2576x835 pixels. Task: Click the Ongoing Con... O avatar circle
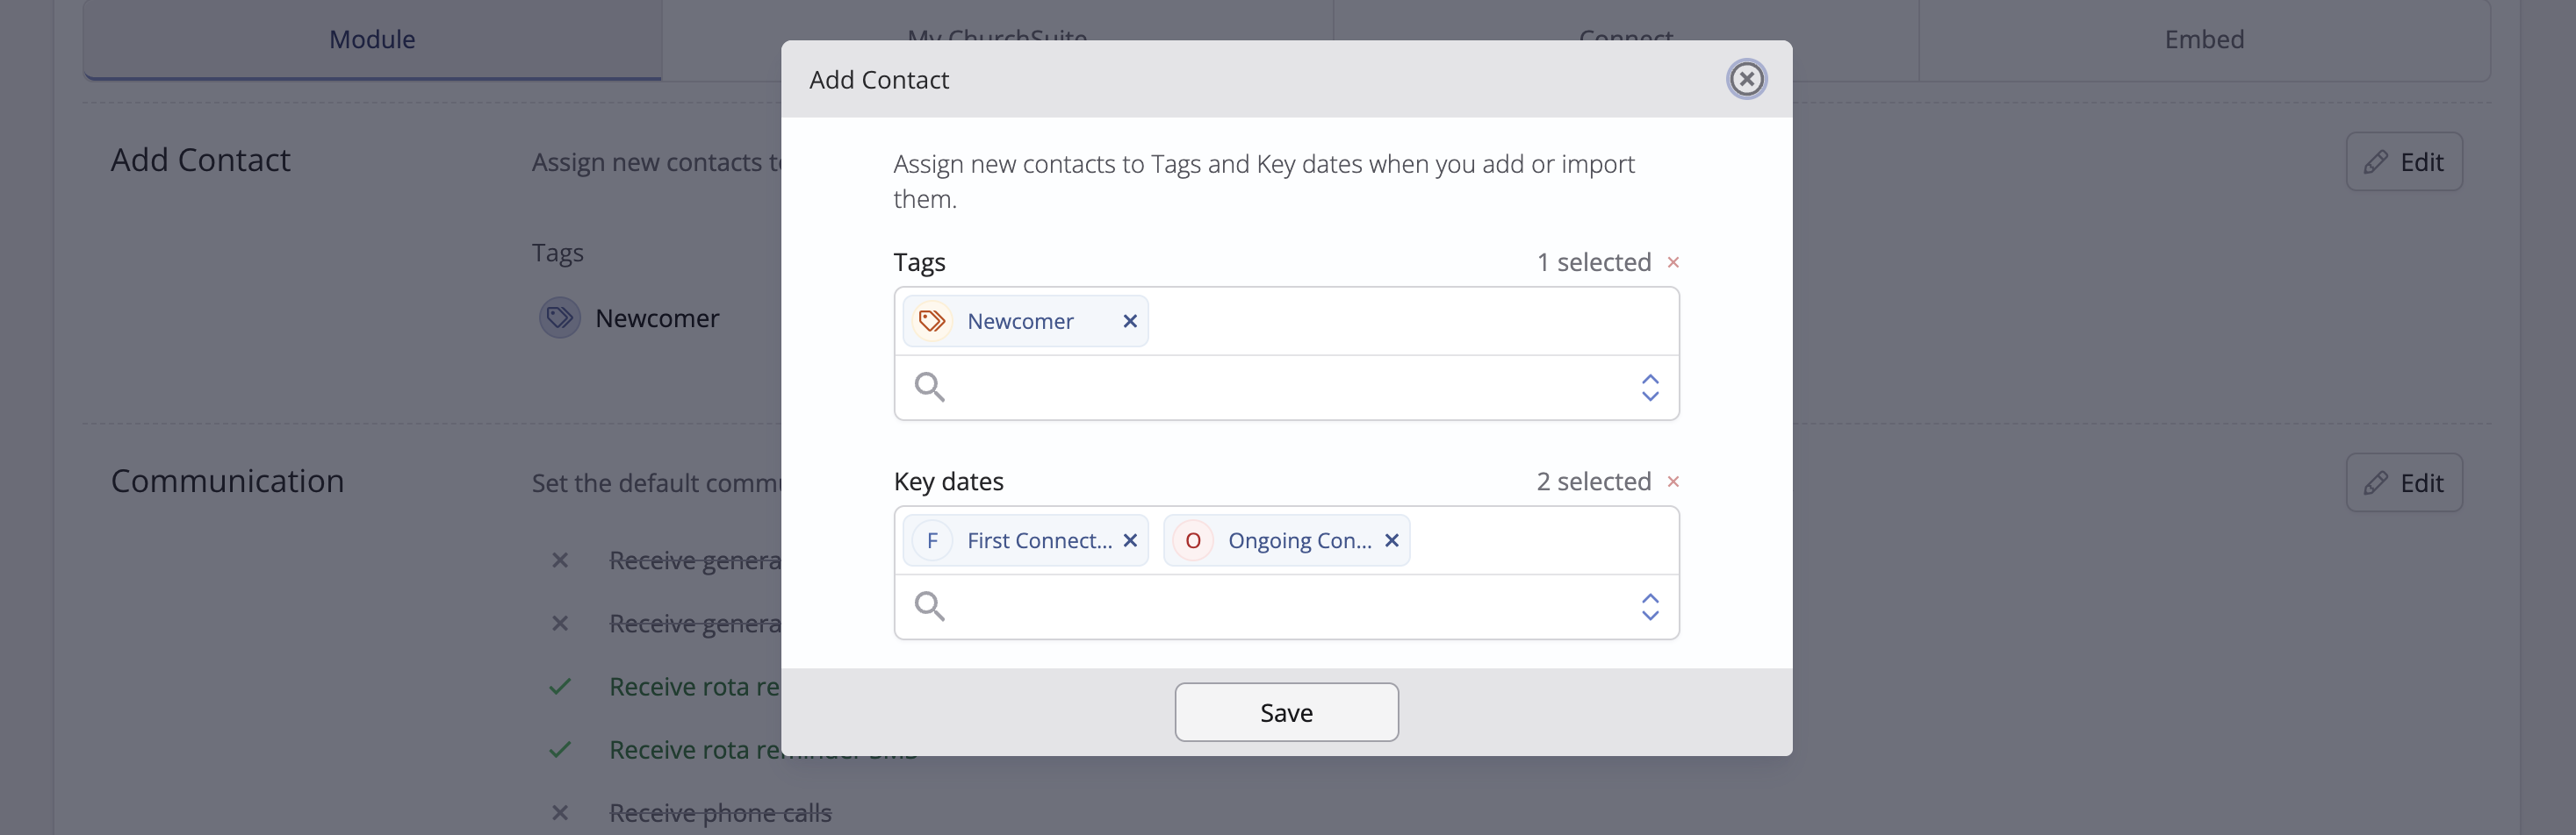(1193, 540)
